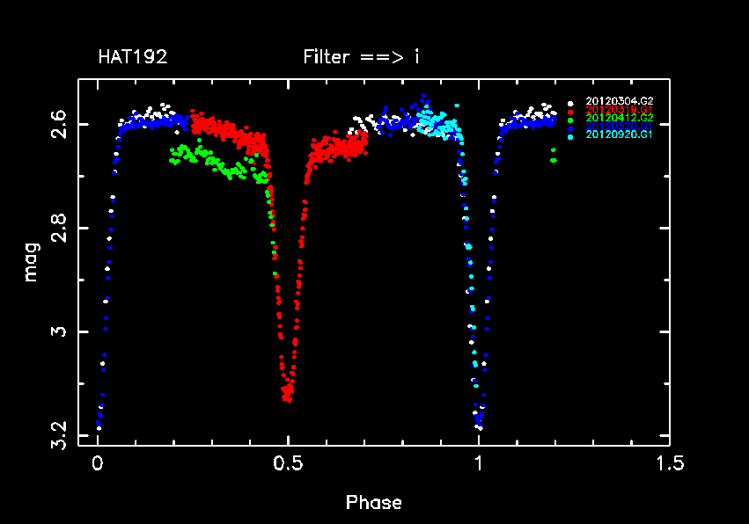Select the 20120412.G2 legend text
Image resolution: width=749 pixels, height=524 pixels.
coord(619,118)
